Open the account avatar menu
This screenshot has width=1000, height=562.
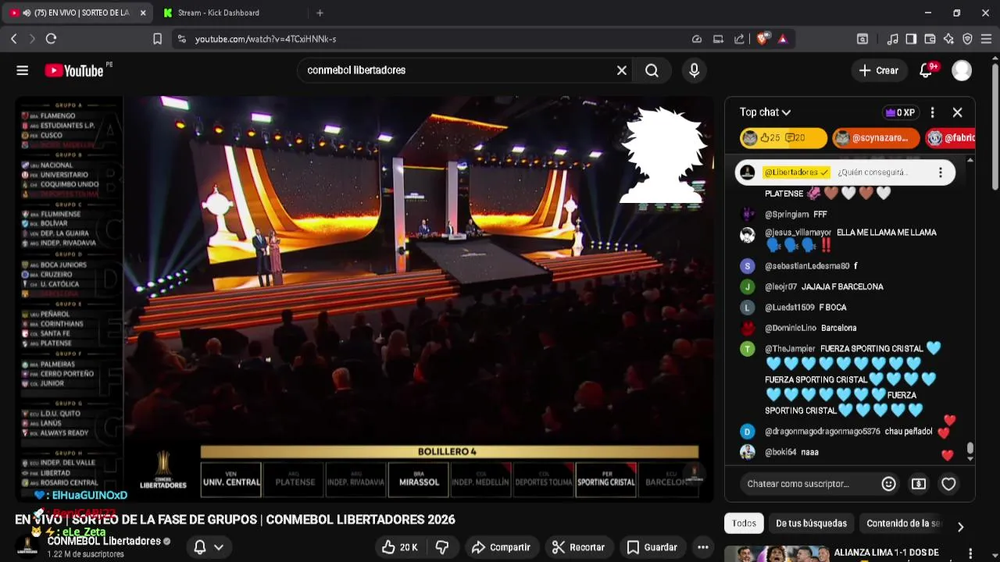coord(962,70)
